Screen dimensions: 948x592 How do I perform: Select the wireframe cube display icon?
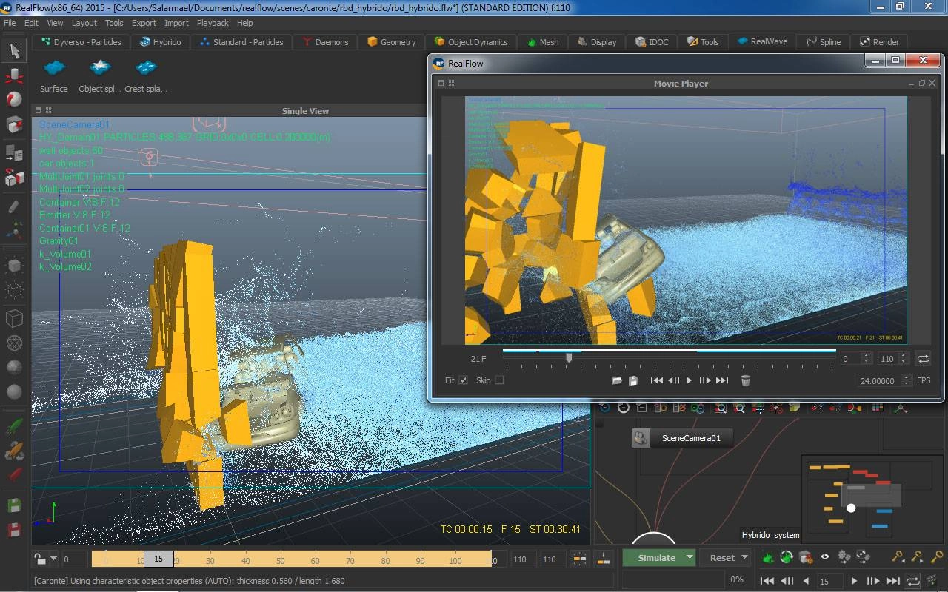tap(14, 318)
